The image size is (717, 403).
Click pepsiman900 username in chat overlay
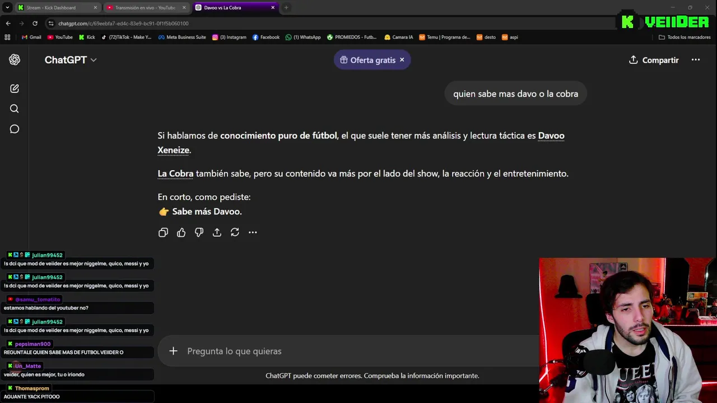click(32, 344)
